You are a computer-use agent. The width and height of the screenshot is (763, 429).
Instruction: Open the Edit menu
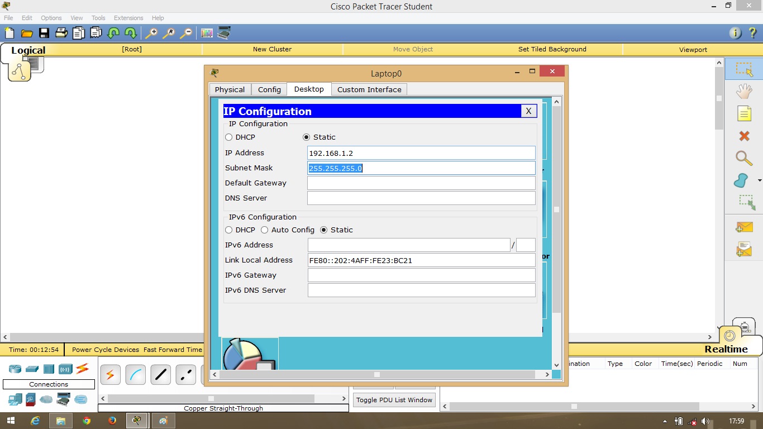tap(27, 18)
